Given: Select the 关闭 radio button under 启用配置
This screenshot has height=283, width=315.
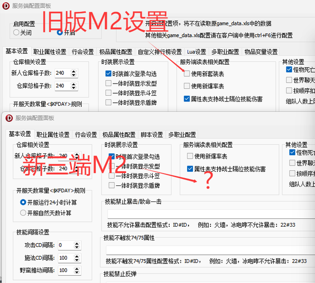Looking at the screenshot, I should click(17, 32).
